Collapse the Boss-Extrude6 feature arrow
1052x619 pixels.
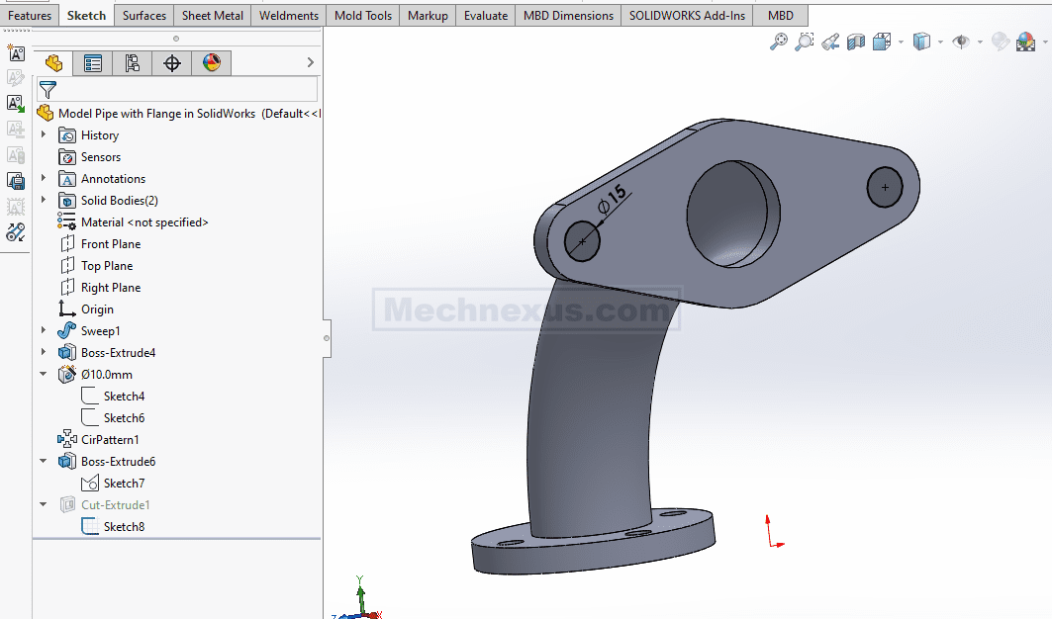pyautogui.click(x=44, y=462)
